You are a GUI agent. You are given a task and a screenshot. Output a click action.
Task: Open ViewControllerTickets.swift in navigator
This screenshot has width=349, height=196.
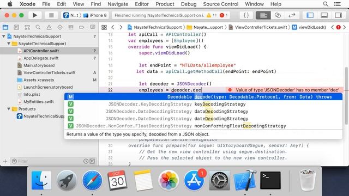point(49,72)
